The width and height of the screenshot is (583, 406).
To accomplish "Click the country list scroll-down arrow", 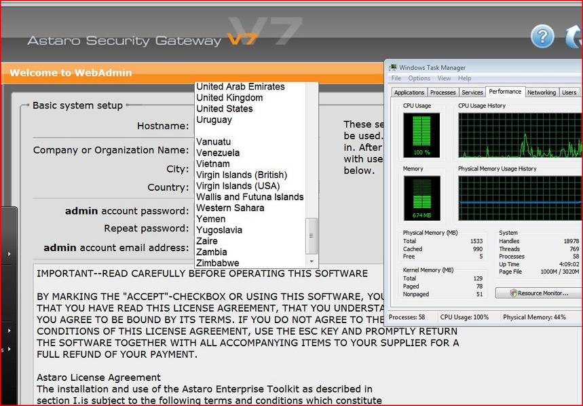I will [312, 261].
